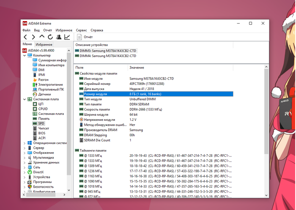Select DIMM4 Samsung module in device list
Image resolution: width=296 pixels, height=210 pixels.
point(105,56)
